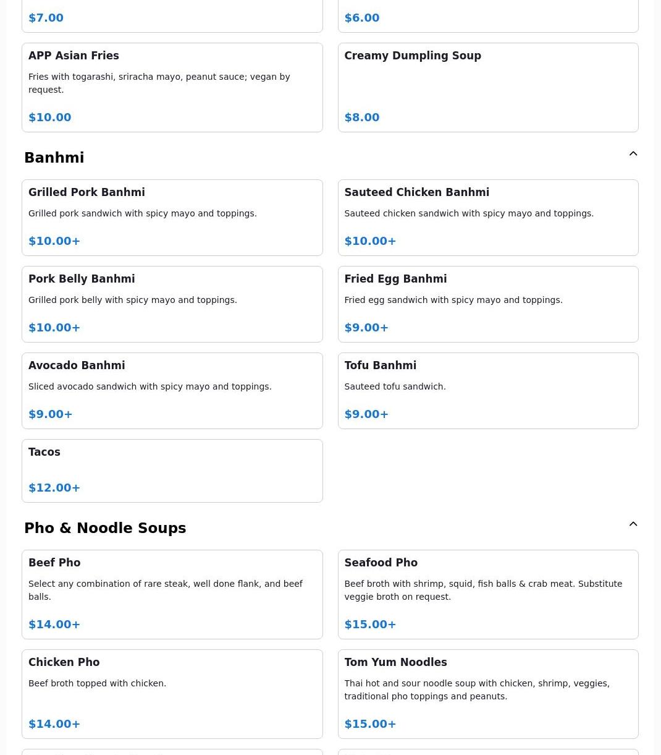Viewport: 661px width, 755px height.
Task: Click the $15.00+ Seafood Pho price
Action: tap(370, 625)
